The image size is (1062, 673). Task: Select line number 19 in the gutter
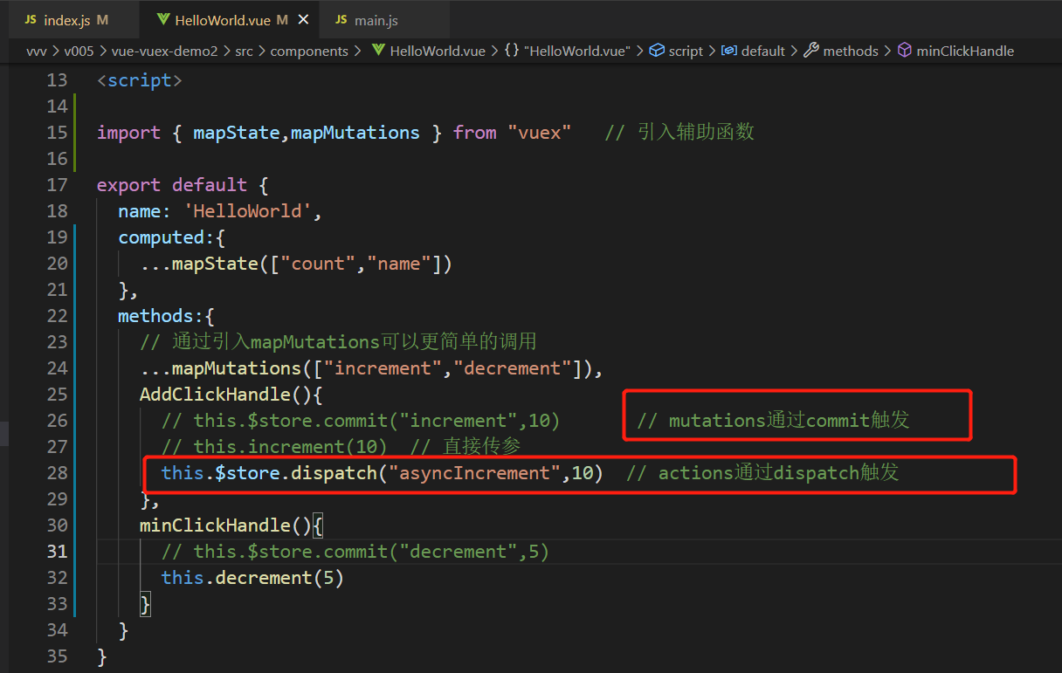pyautogui.click(x=57, y=237)
